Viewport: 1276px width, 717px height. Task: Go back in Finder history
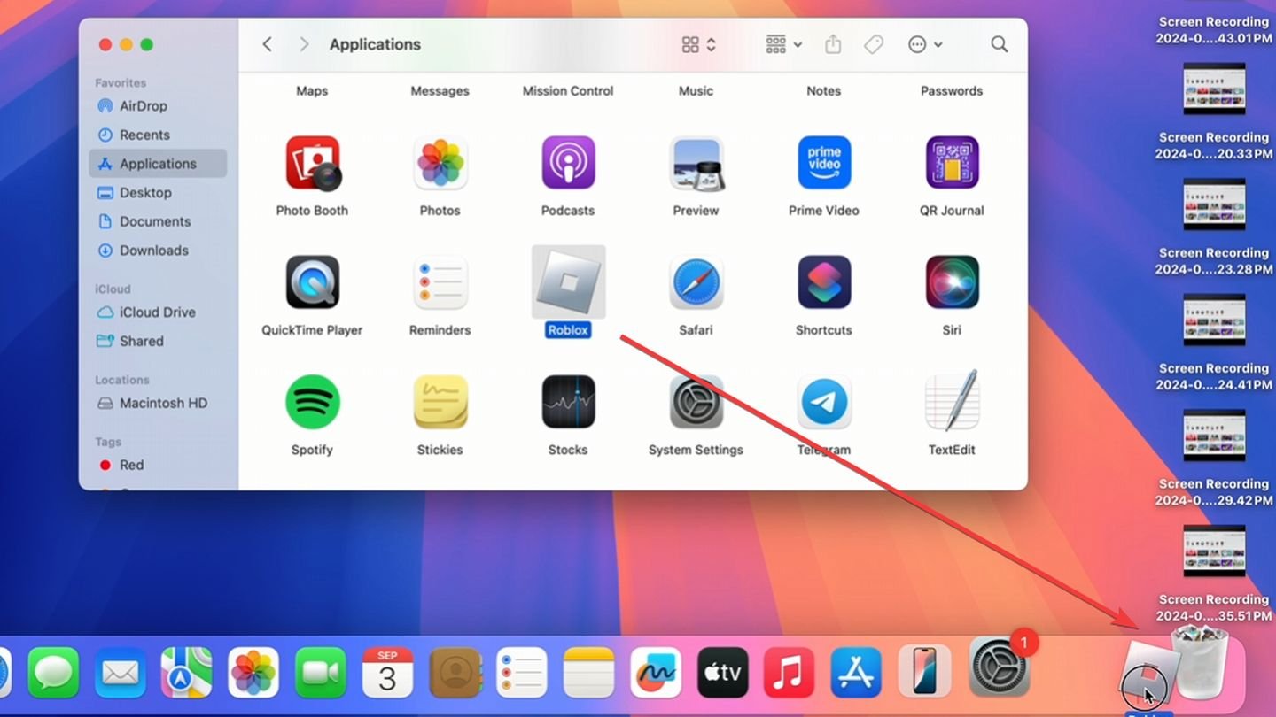267,44
